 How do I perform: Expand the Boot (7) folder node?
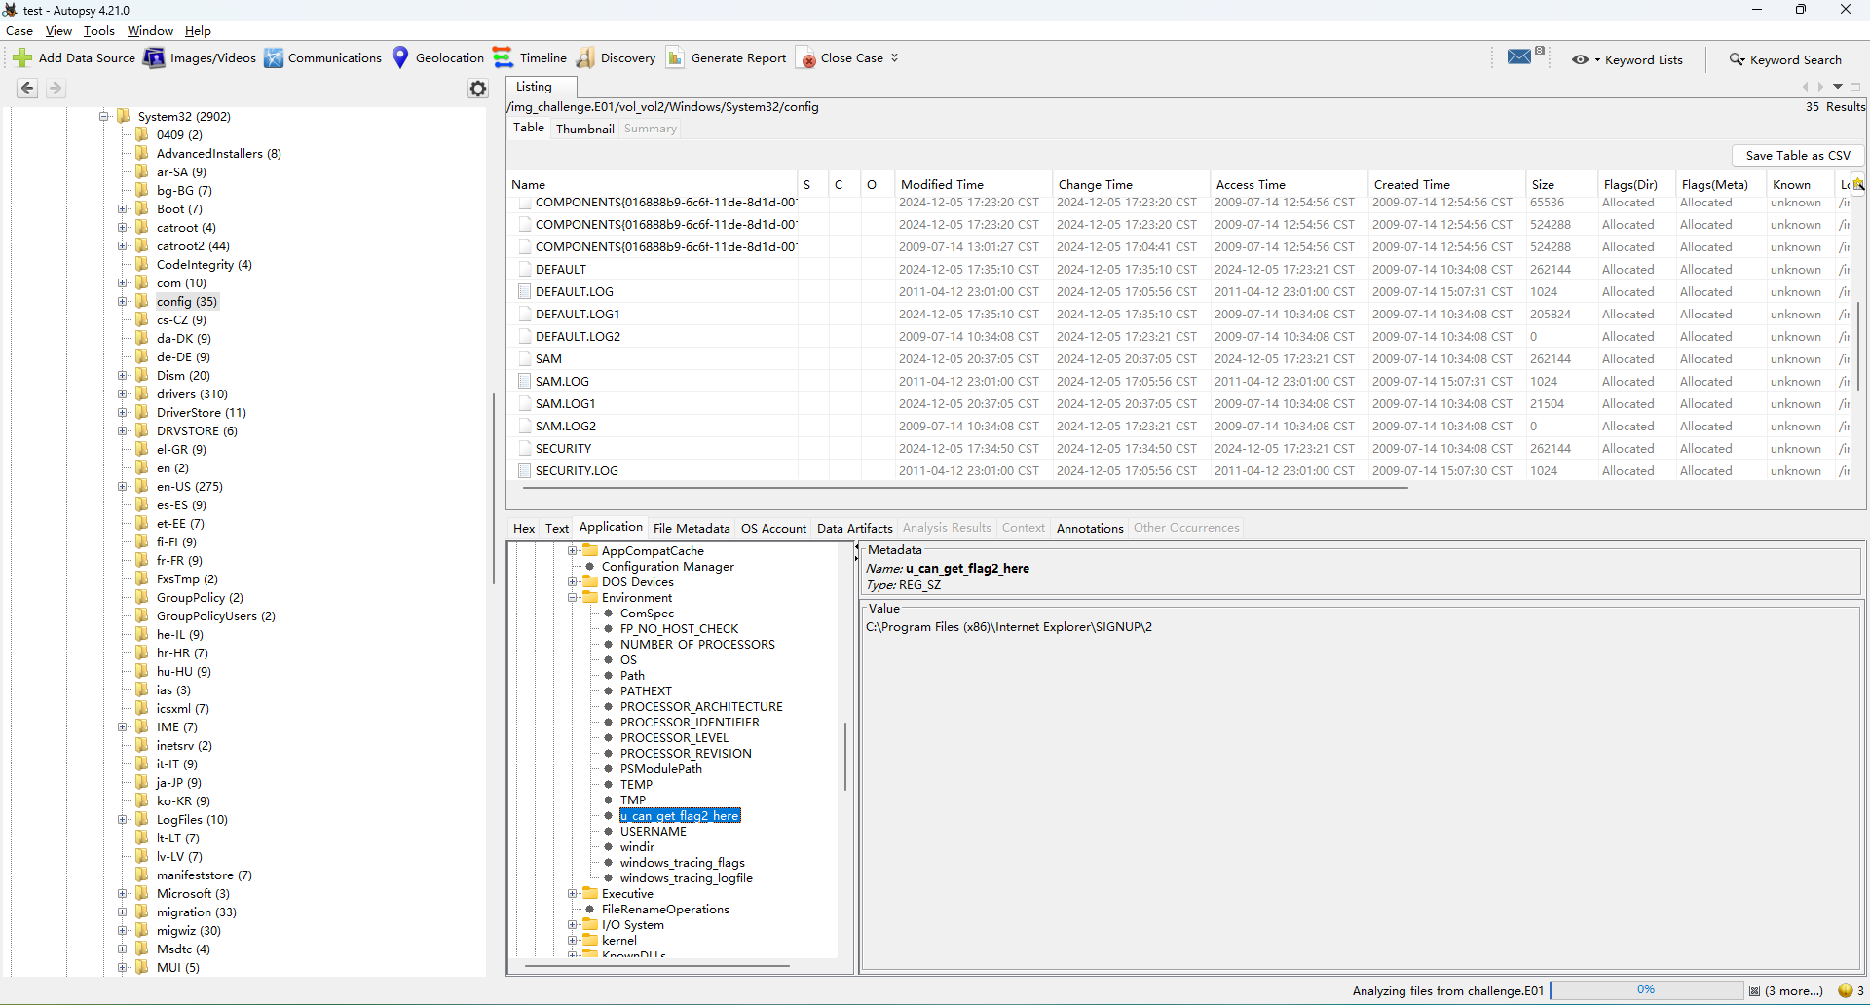[x=123, y=208]
